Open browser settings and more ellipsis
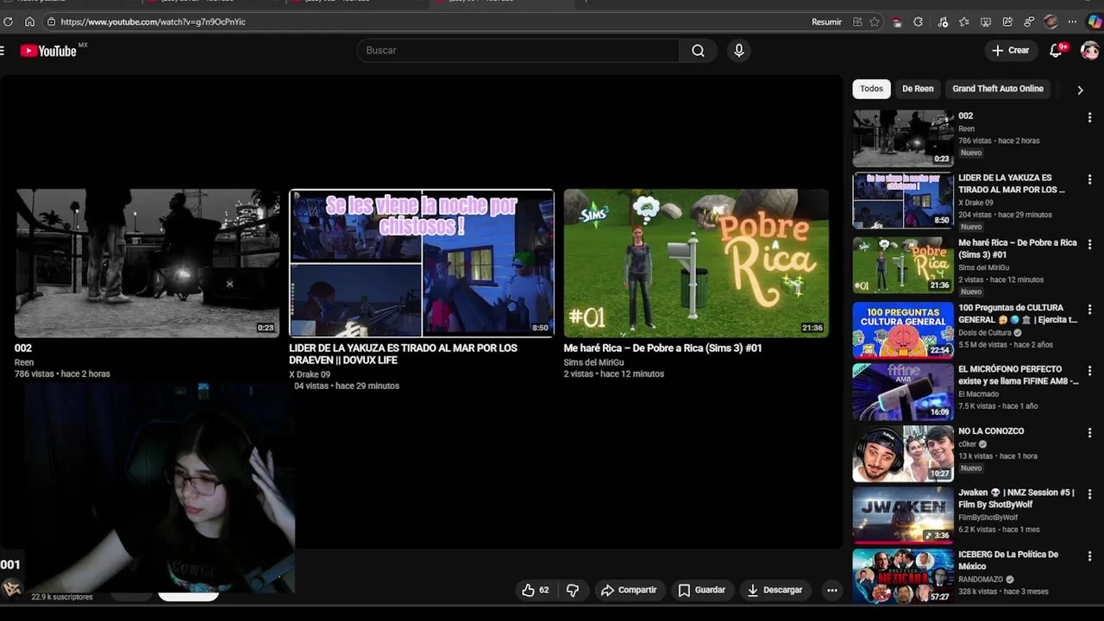1104x621 pixels. click(1072, 22)
